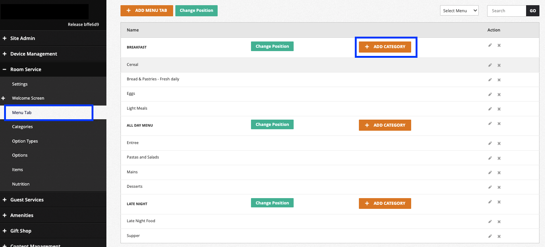Edit the BREAKFAST menu tab via pencil icon
Screen dimensions: 545x247
tap(490, 45)
